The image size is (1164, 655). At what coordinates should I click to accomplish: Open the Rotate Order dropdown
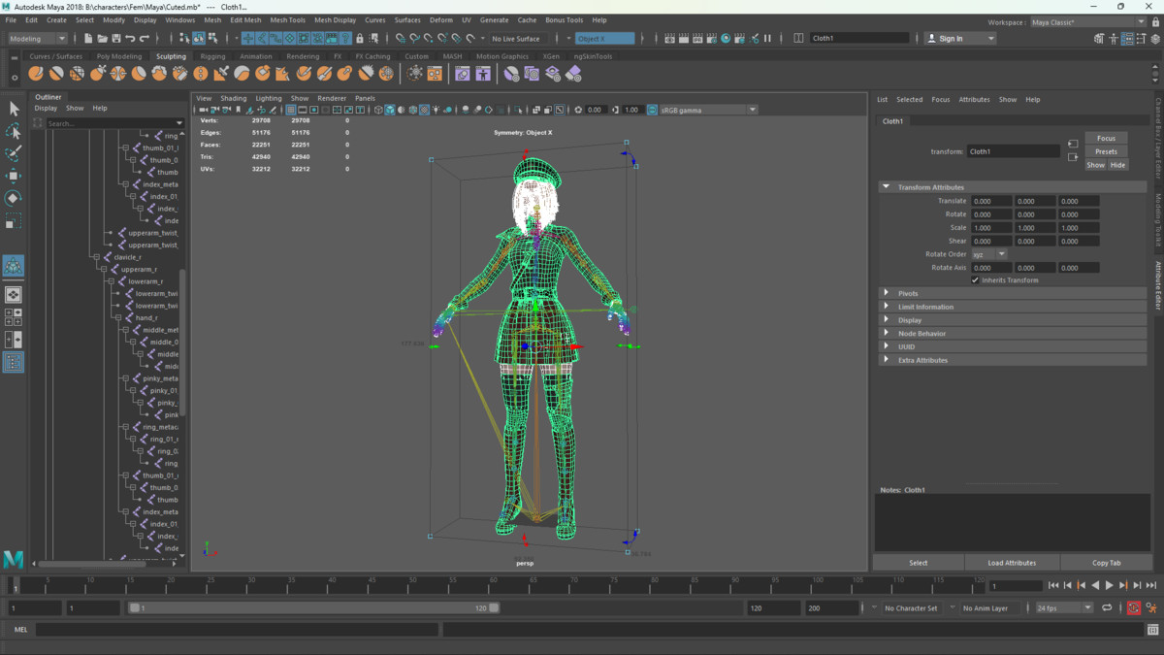[x=989, y=254]
